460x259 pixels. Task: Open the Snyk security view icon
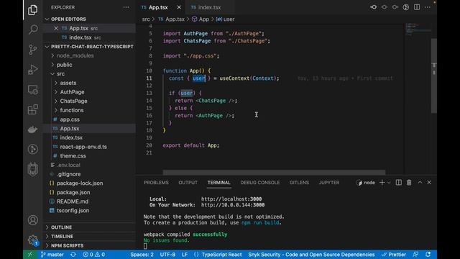point(33,169)
